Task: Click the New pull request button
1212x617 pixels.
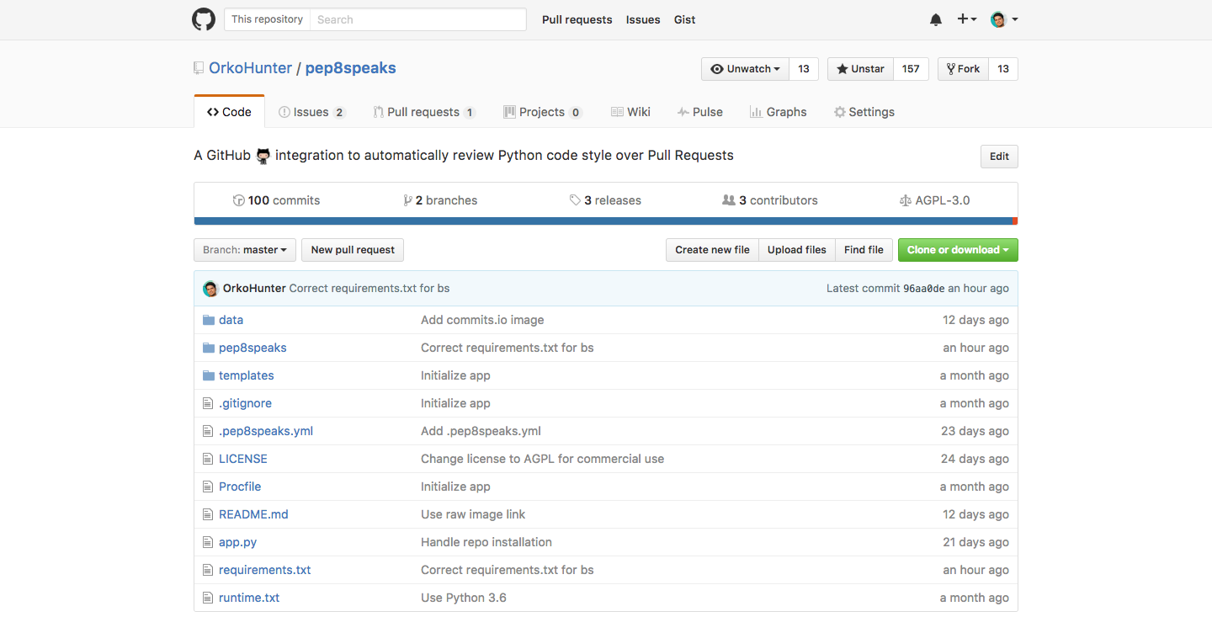Action: 352,249
